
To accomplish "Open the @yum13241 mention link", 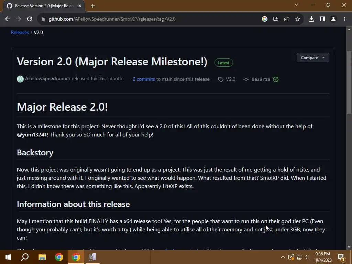I will [32, 135].
